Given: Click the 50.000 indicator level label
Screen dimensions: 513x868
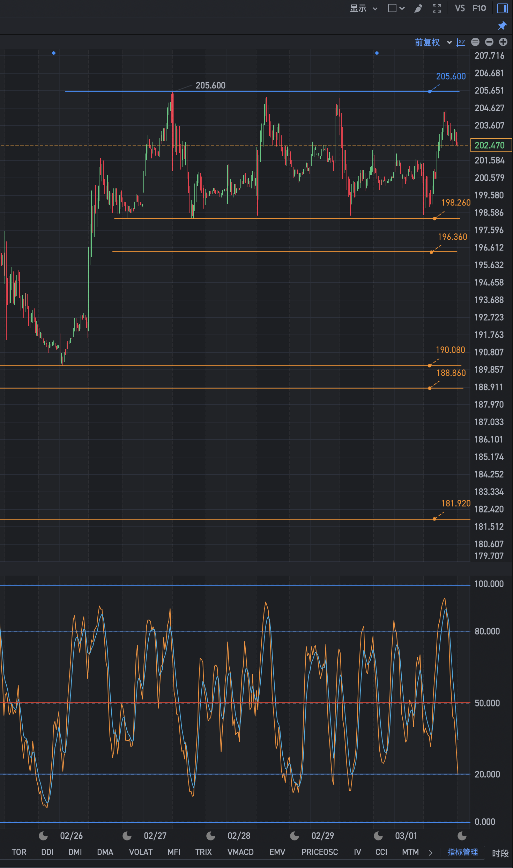Looking at the screenshot, I should click(487, 703).
